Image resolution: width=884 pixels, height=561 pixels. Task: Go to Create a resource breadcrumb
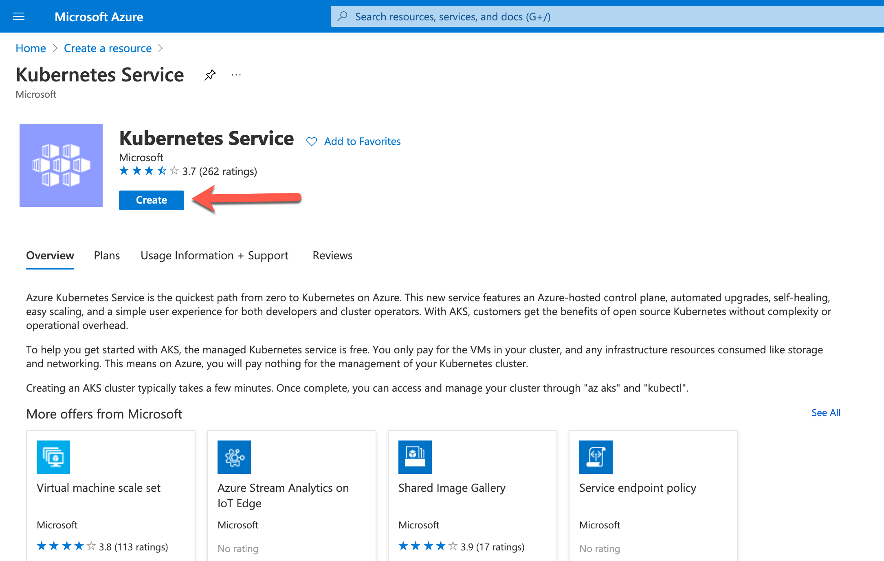point(108,48)
